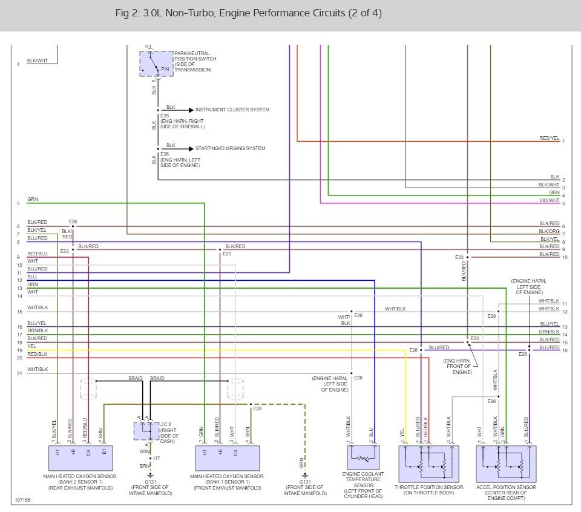Click the '(ENG HARN, RIGHT SIDE OF FIREWALL)' note
This screenshot has height=512, width=581.
(x=182, y=123)
